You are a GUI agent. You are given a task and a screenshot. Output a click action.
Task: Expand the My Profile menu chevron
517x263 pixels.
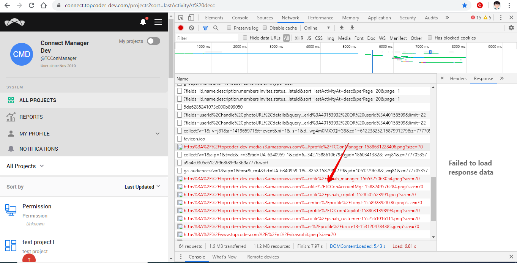click(158, 134)
